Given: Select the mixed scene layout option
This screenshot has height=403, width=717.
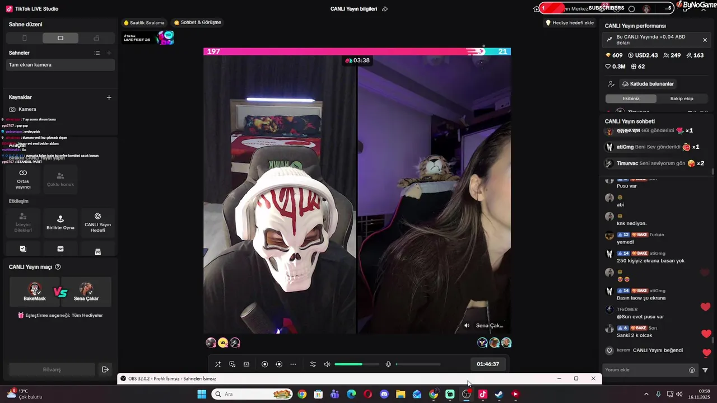Looking at the screenshot, I should coord(96,38).
